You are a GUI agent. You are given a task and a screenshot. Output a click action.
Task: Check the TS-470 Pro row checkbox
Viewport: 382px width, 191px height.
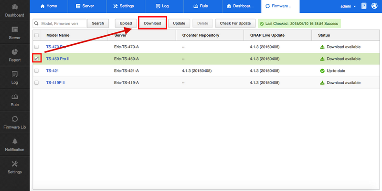[36, 47]
